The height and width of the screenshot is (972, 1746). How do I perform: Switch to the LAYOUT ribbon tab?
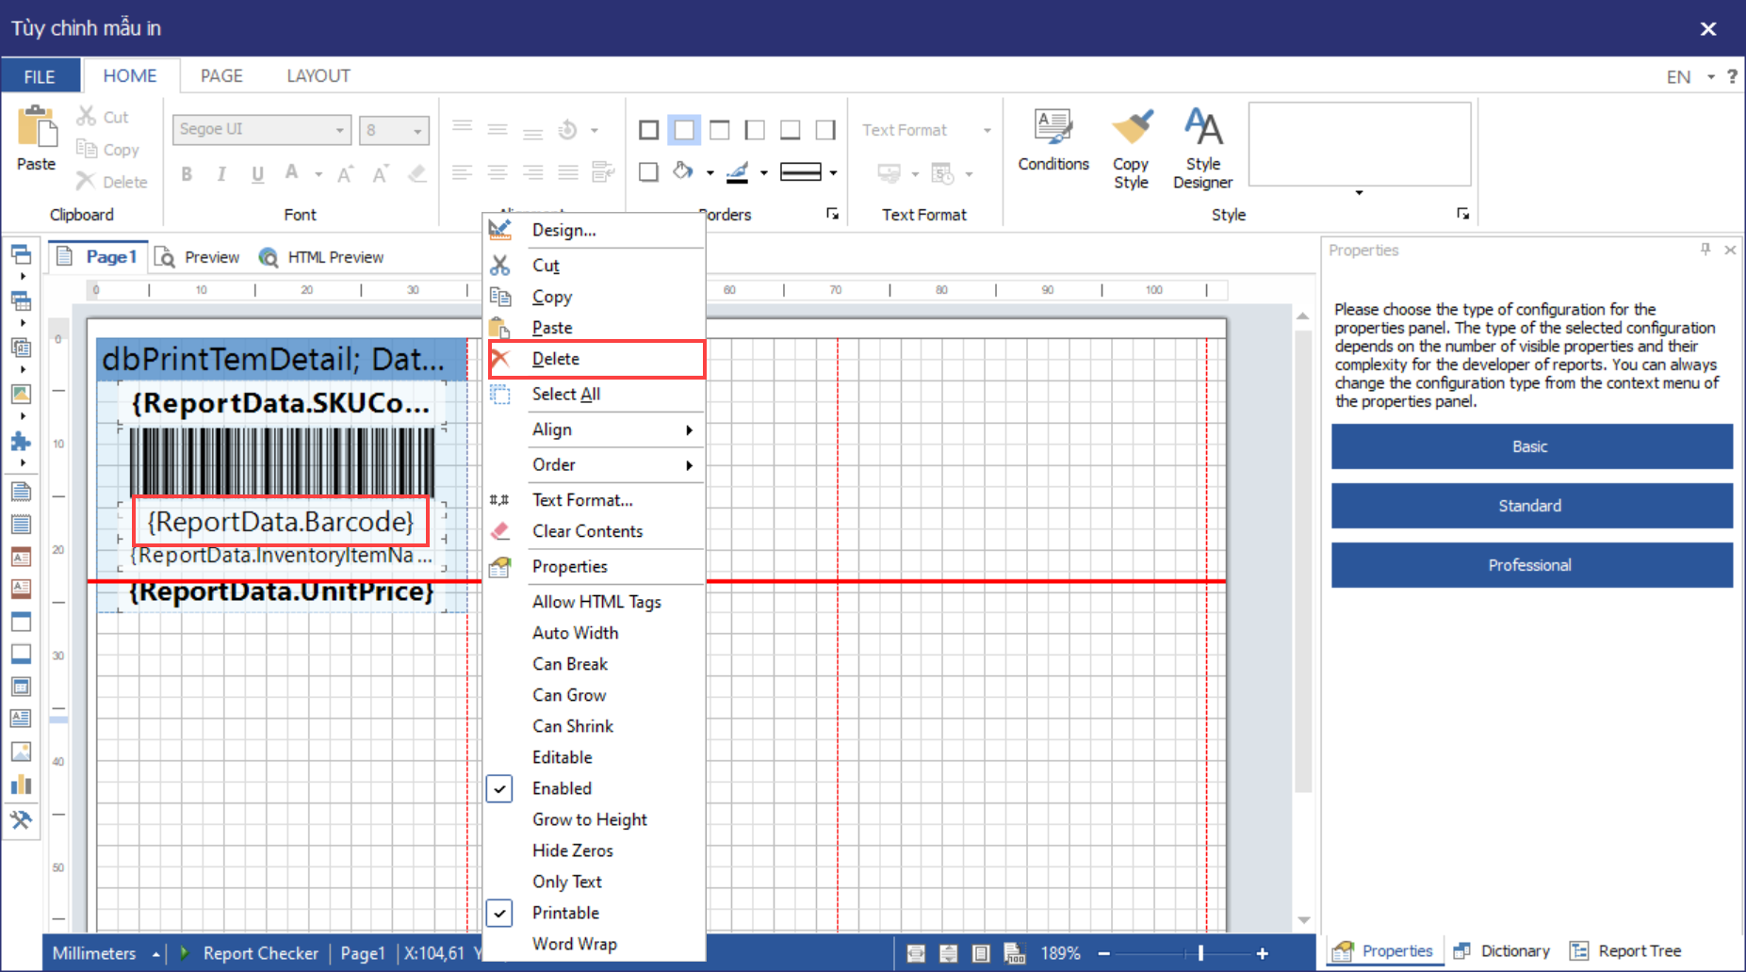click(318, 76)
